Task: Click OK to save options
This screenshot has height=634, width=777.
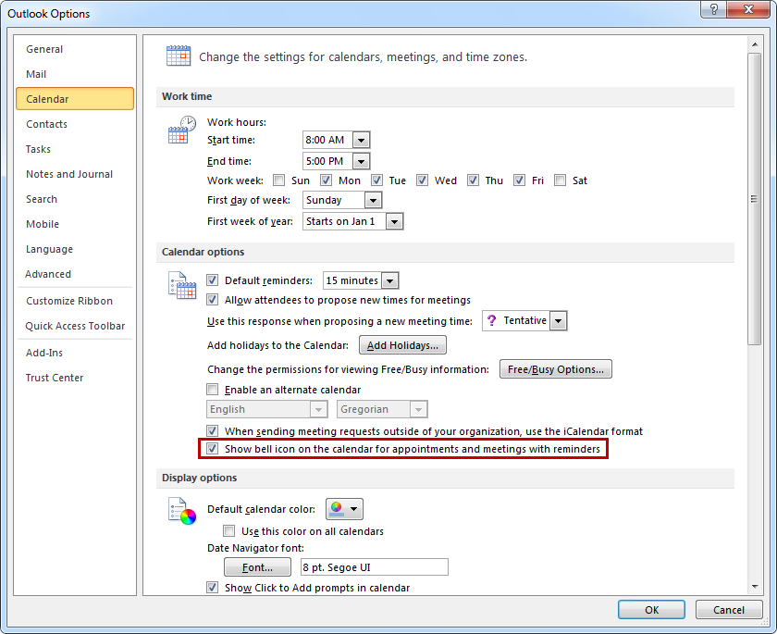Action: [651, 610]
